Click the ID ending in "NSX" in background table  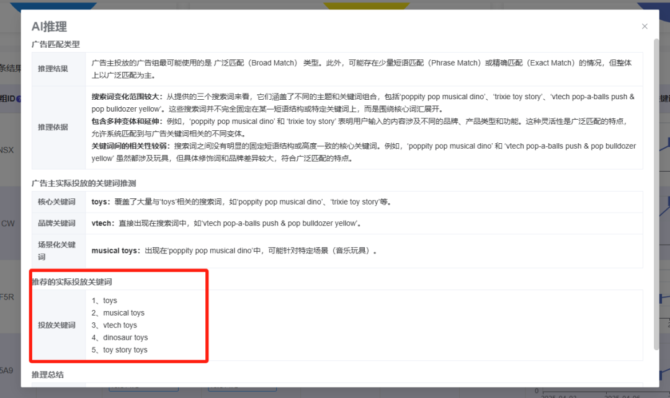[7, 149]
